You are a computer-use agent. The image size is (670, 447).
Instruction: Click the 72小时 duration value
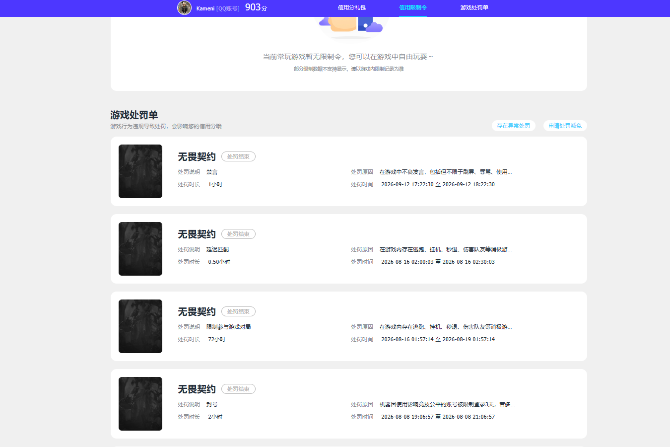pos(217,339)
